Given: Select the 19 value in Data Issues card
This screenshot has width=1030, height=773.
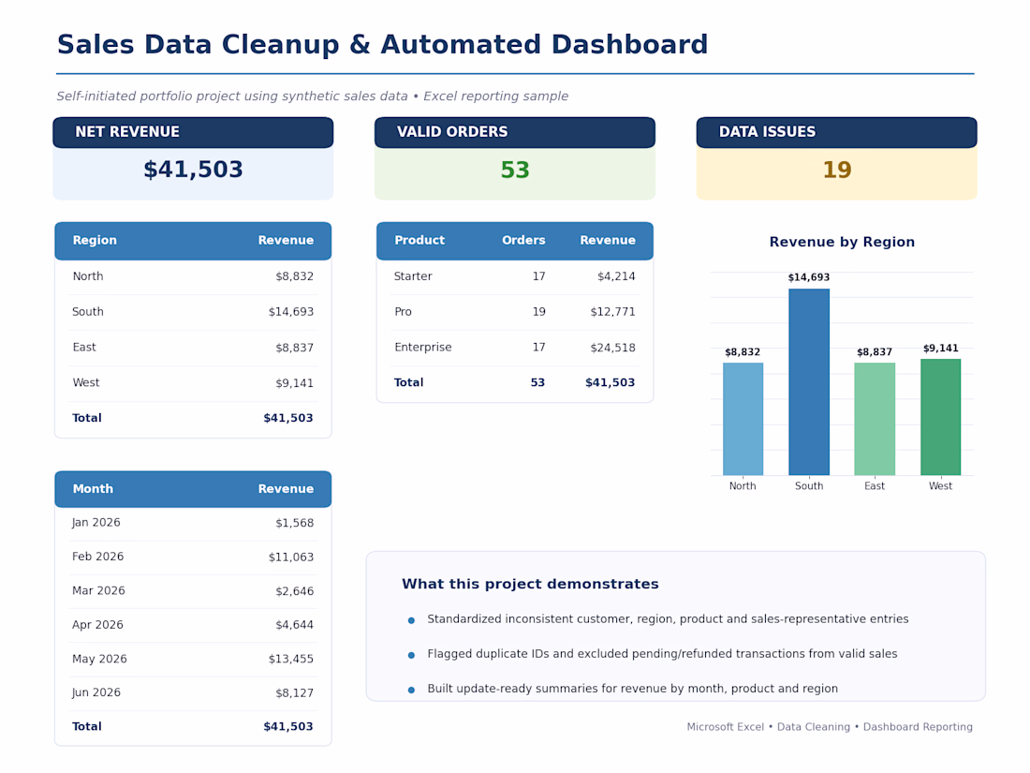Looking at the screenshot, I should click(837, 170).
